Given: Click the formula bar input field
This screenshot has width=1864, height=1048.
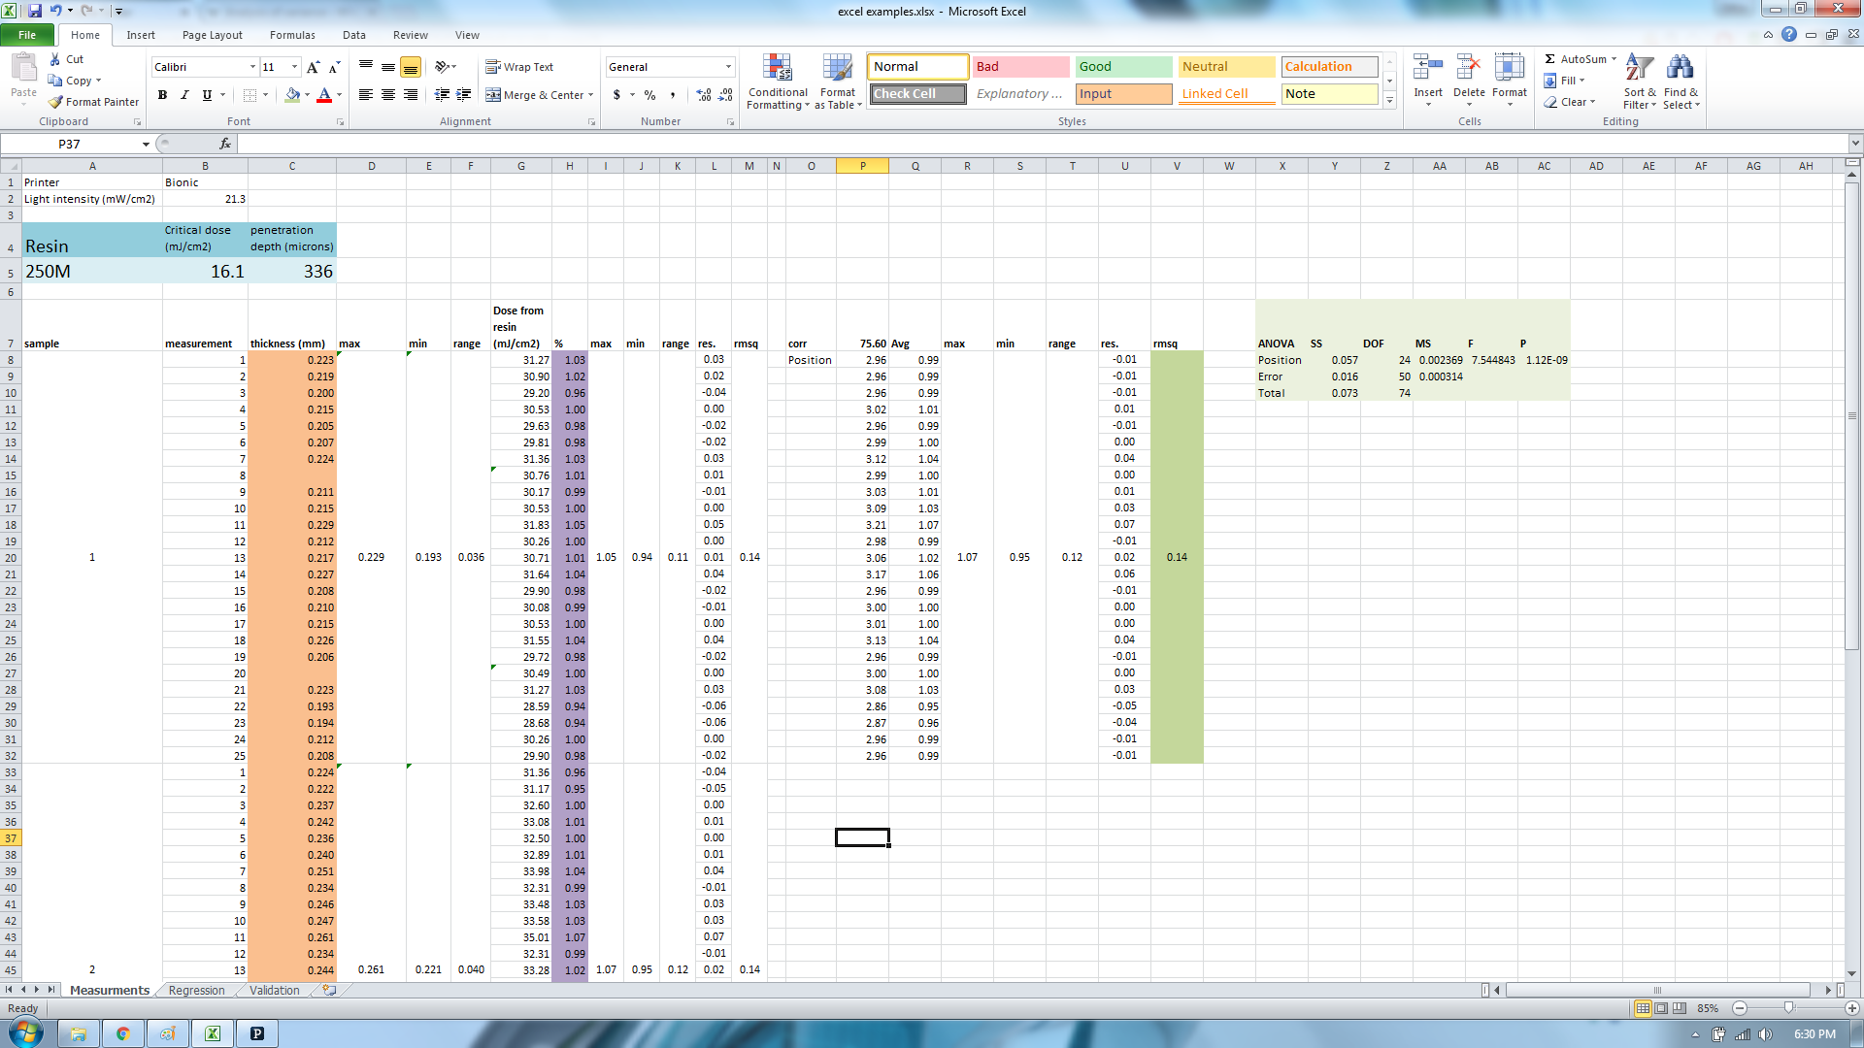Looking at the screenshot, I should click(1043, 144).
